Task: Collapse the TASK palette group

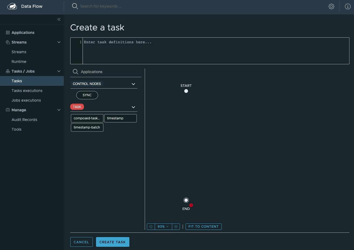Action: click(x=133, y=107)
